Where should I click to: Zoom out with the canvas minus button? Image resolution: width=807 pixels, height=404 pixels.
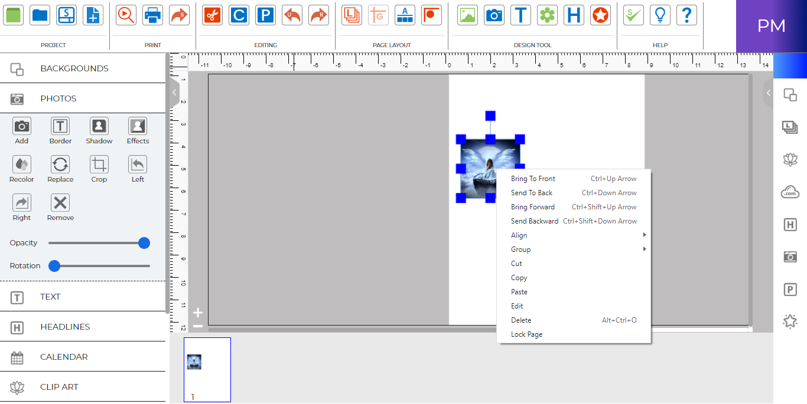pos(198,326)
